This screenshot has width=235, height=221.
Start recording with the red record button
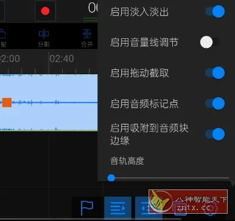(45, 11)
